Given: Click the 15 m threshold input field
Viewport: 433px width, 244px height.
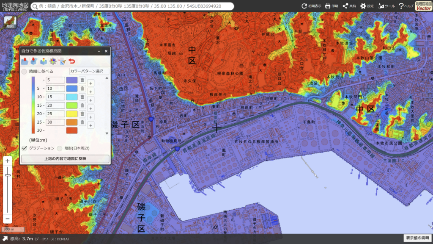Looking at the screenshot, I should (x=55, y=97).
